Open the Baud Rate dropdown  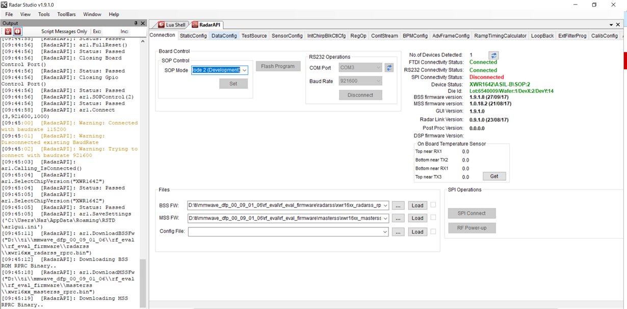[378, 81]
